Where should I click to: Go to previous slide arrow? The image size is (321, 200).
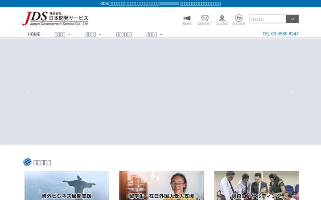point(29,92)
